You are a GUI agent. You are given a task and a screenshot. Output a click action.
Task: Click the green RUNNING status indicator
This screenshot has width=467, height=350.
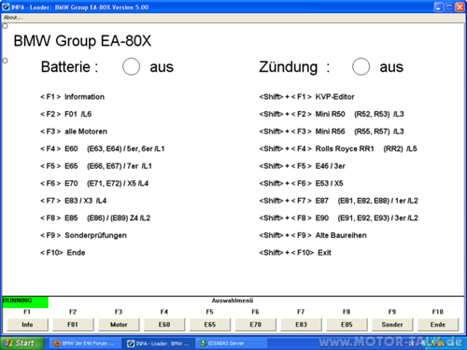tap(25, 302)
